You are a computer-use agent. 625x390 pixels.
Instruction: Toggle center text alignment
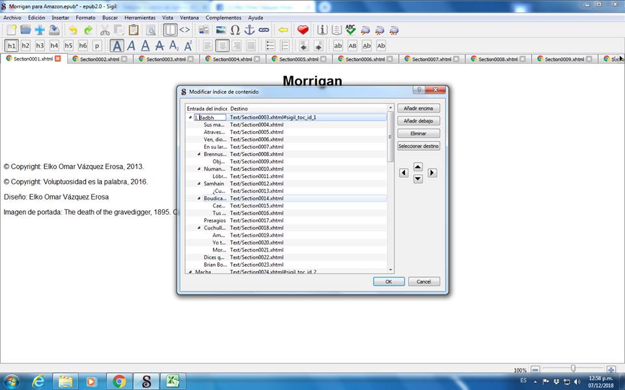223,45
